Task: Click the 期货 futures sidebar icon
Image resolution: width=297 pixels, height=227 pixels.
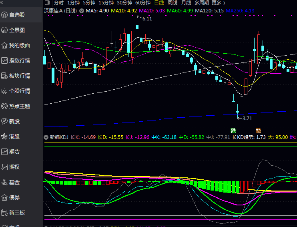Action: (x=4, y=152)
